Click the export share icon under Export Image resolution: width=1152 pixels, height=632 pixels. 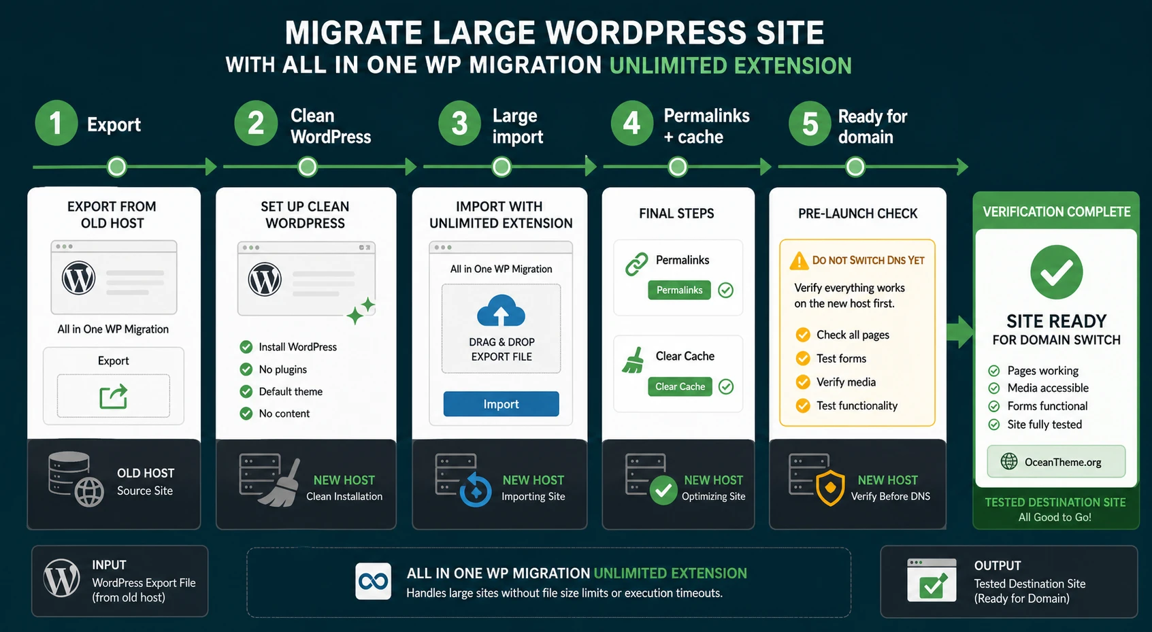[x=113, y=396]
